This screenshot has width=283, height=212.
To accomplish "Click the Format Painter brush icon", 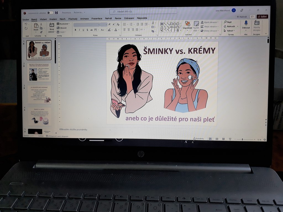I will click(41, 32).
